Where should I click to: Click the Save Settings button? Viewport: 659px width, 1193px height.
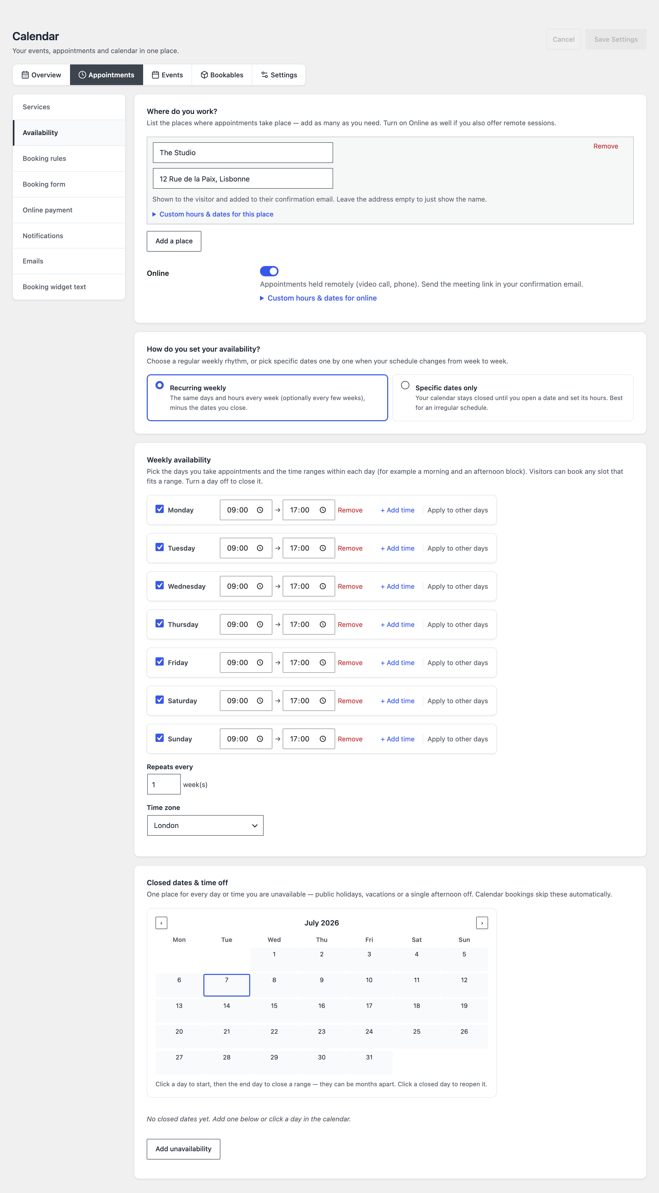click(x=615, y=39)
